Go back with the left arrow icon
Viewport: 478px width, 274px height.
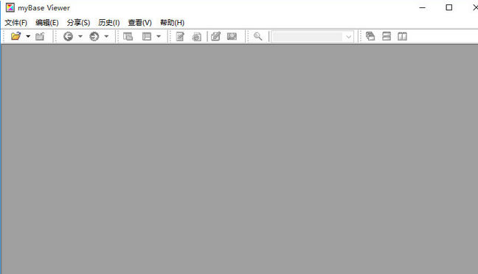click(x=68, y=37)
